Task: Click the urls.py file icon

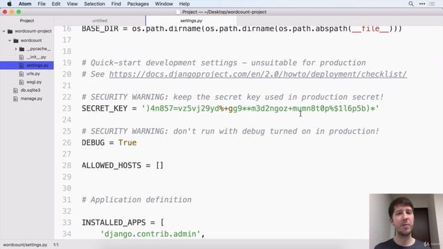Action: [21, 74]
